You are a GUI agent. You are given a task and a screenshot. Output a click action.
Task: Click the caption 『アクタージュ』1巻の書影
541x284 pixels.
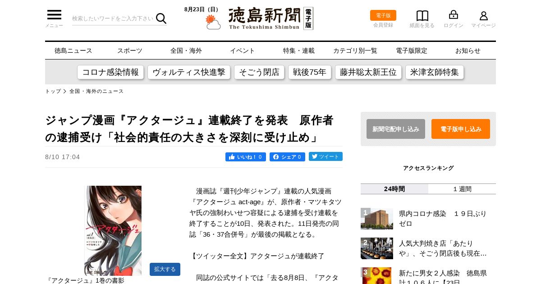[x=85, y=280]
